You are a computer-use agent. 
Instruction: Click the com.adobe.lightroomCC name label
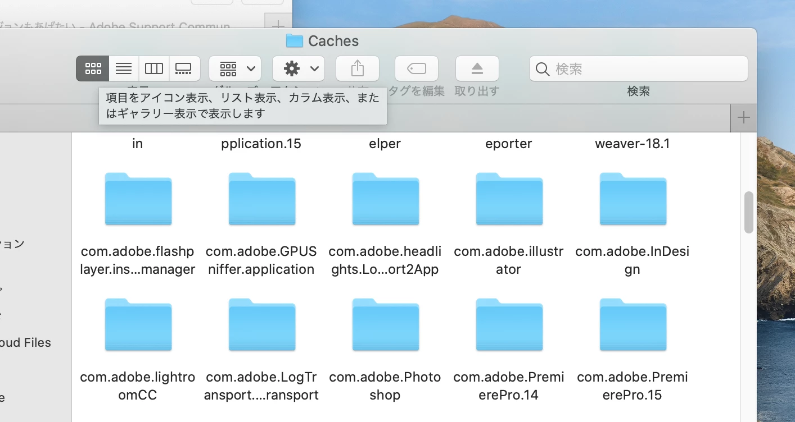tap(138, 386)
